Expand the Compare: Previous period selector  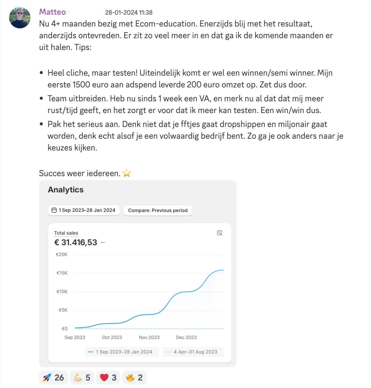point(158,210)
